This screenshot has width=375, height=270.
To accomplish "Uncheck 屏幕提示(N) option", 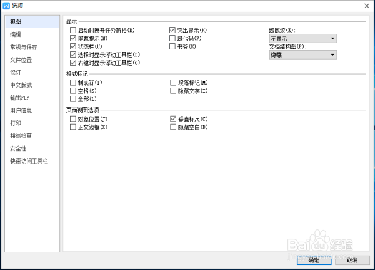I will coord(73,38).
